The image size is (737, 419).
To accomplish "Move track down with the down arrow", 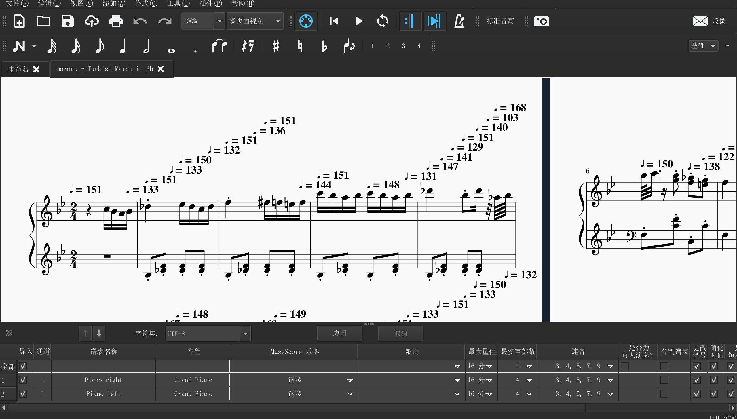I will pos(99,334).
